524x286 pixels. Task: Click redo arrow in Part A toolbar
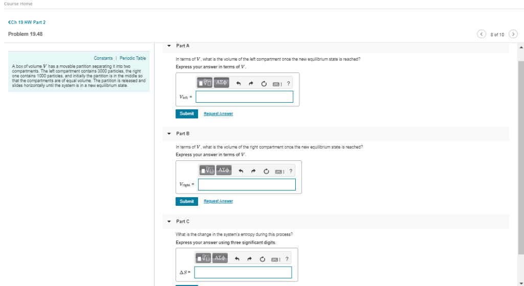coord(251,84)
